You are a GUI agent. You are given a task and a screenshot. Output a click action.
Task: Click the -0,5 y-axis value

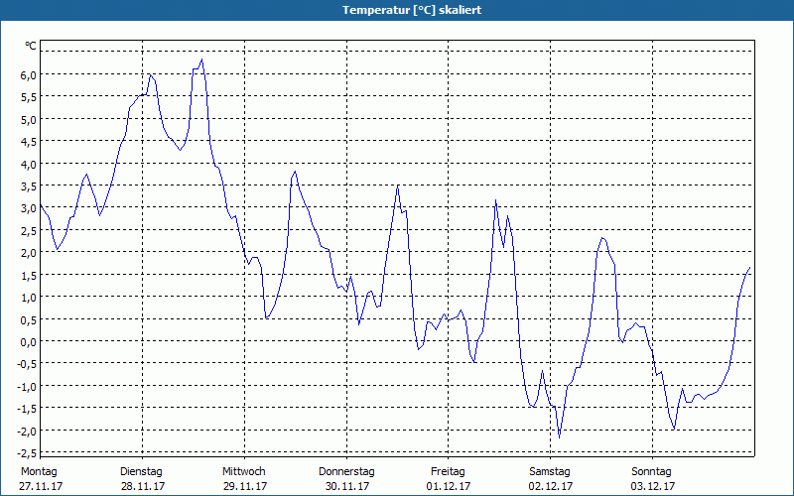pyautogui.click(x=27, y=364)
